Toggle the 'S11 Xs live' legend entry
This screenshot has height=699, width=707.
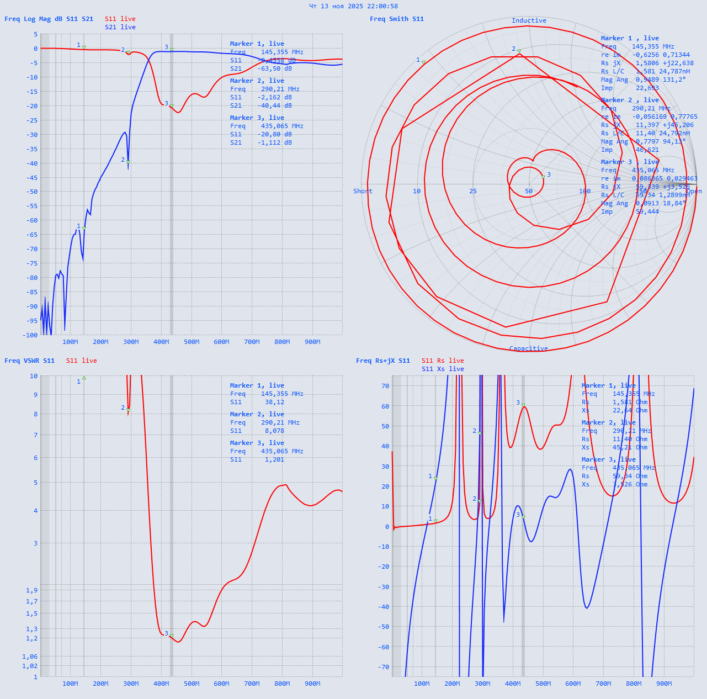pos(442,369)
